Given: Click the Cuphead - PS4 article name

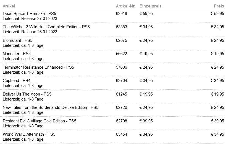Looking at the screenshot, I should click(x=17, y=81).
